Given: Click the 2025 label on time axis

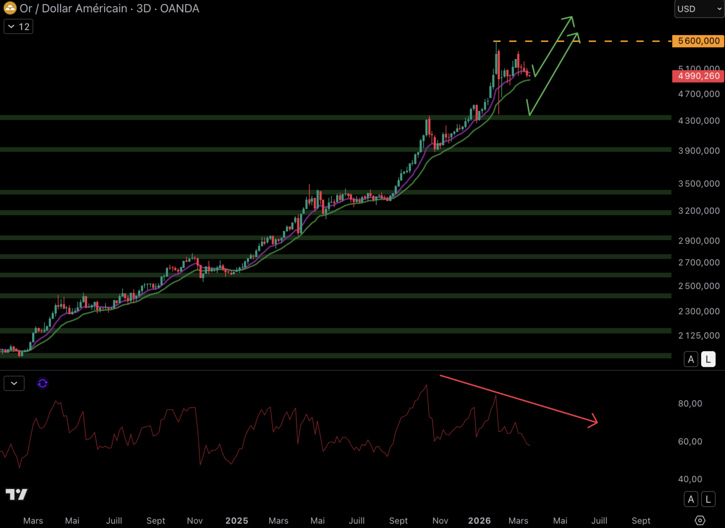Looking at the screenshot, I should tap(237, 521).
